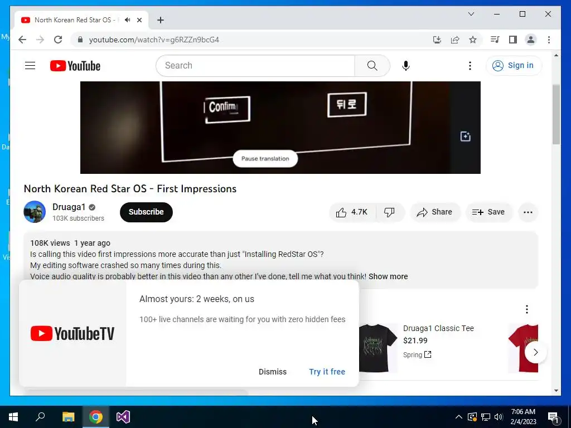Open volume control in tray

click(x=499, y=417)
